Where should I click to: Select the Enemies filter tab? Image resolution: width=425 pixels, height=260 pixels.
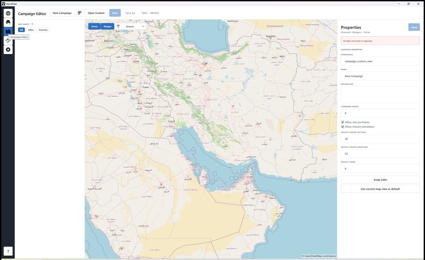coord(43,30)
